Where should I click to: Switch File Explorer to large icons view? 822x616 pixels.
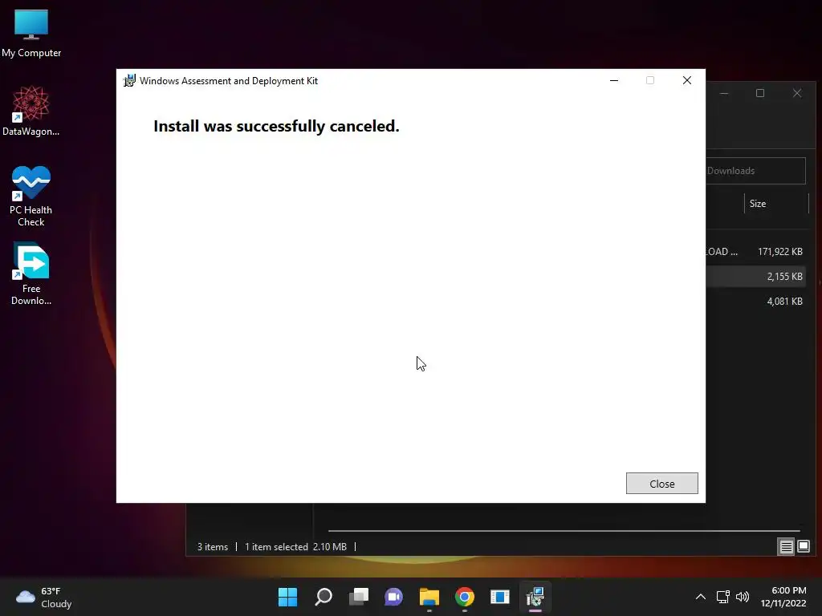(x=804, y=547)
